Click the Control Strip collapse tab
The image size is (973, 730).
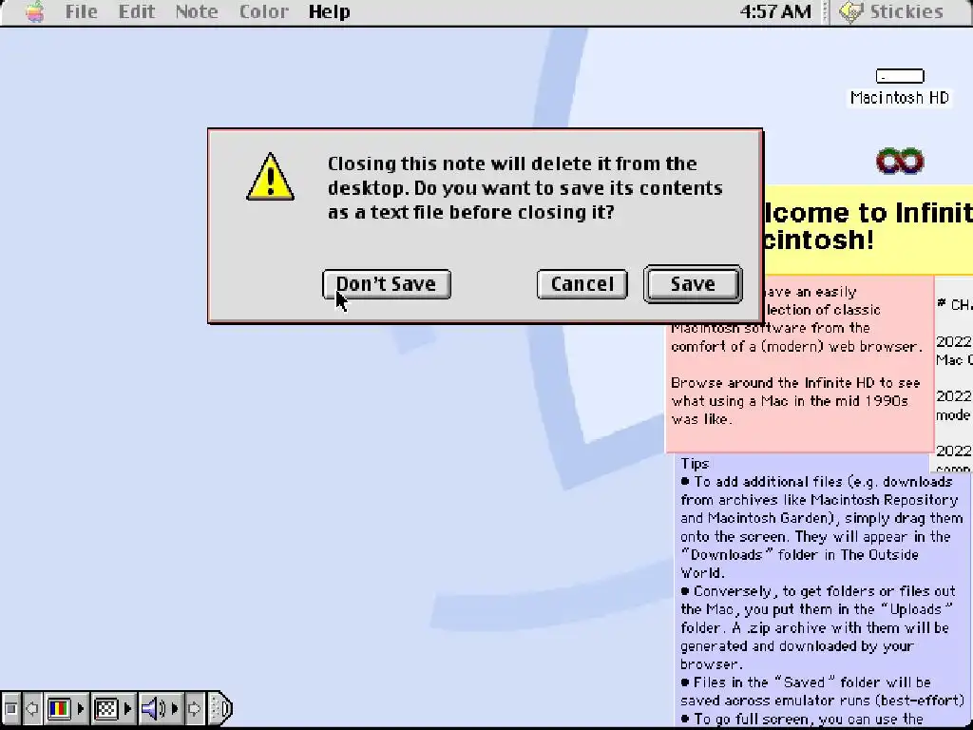pos(220,708)
